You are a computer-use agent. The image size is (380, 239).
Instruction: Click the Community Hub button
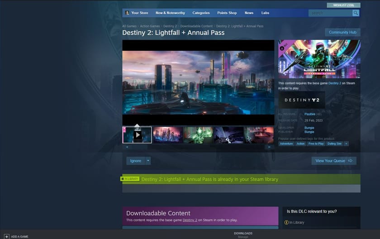coord(342,32)
